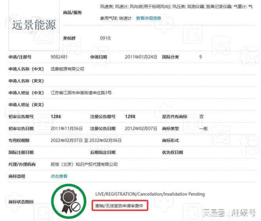Click the 类似群 label
Viewport: 261px width, 221px height.
[x=69, y=38]
